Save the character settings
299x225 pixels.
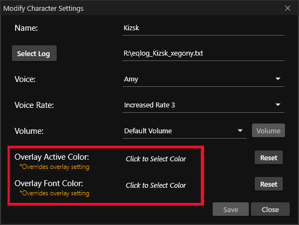tap(230, 209)
